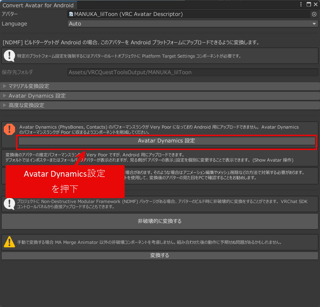Click info icon beside Platform Target Settings message

coord(9,56)
